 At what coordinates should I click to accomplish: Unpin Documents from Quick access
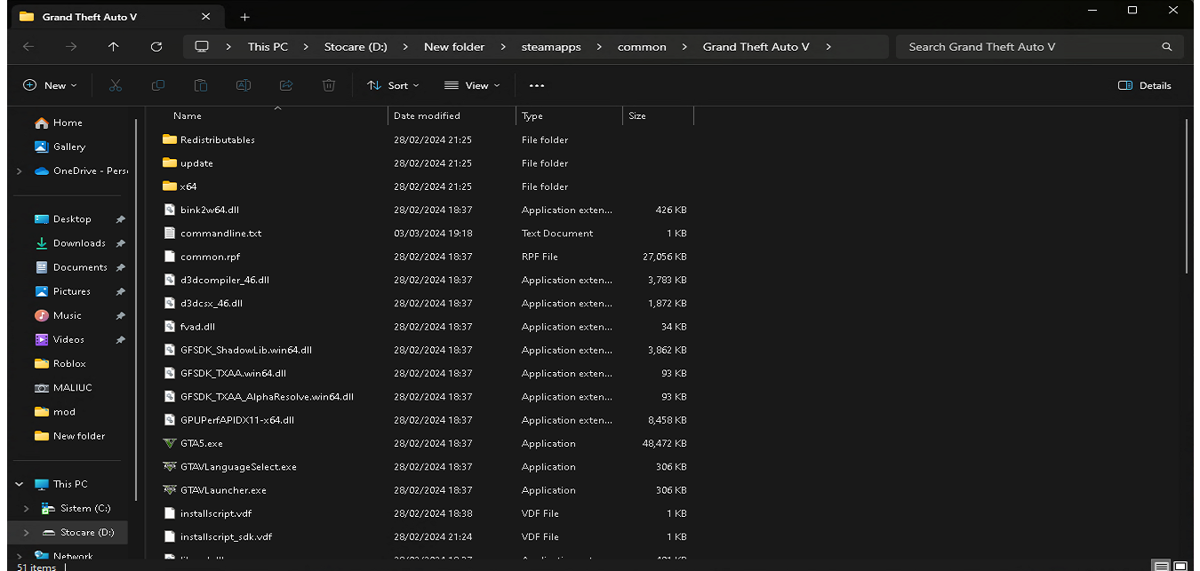click(x=121, y=267)
